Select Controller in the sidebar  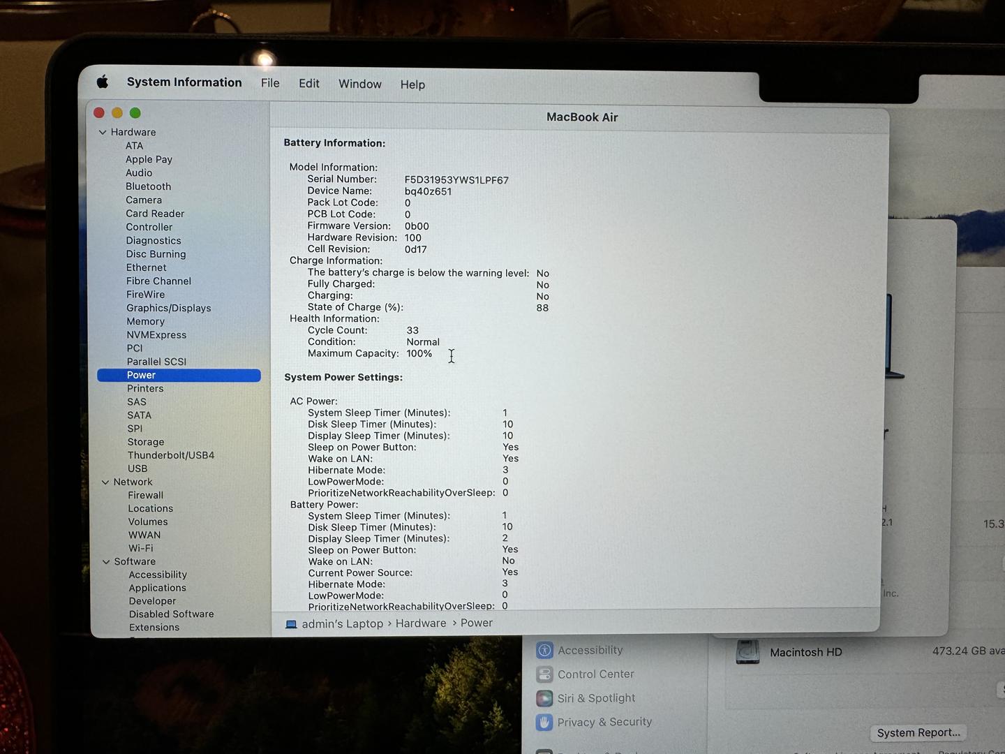coord(149,227)
